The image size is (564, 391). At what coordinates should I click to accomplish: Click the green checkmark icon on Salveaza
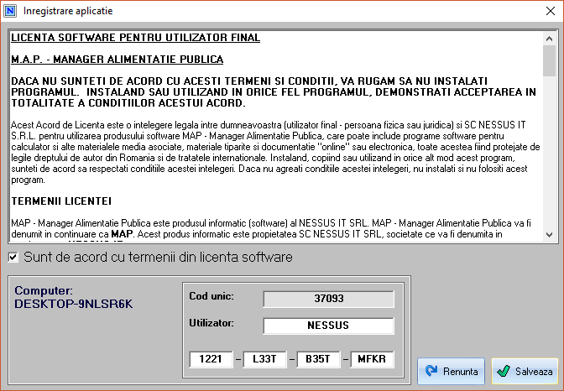click(x=504, y=371)
